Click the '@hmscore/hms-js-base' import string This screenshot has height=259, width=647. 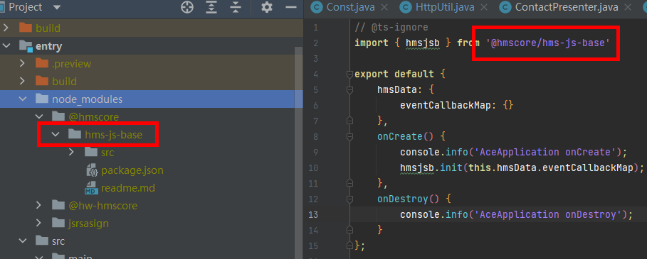pos(548,43)
